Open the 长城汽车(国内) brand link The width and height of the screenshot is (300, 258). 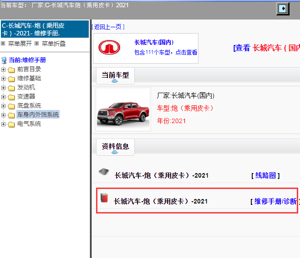pyautogui.click(x=154, y=42)
